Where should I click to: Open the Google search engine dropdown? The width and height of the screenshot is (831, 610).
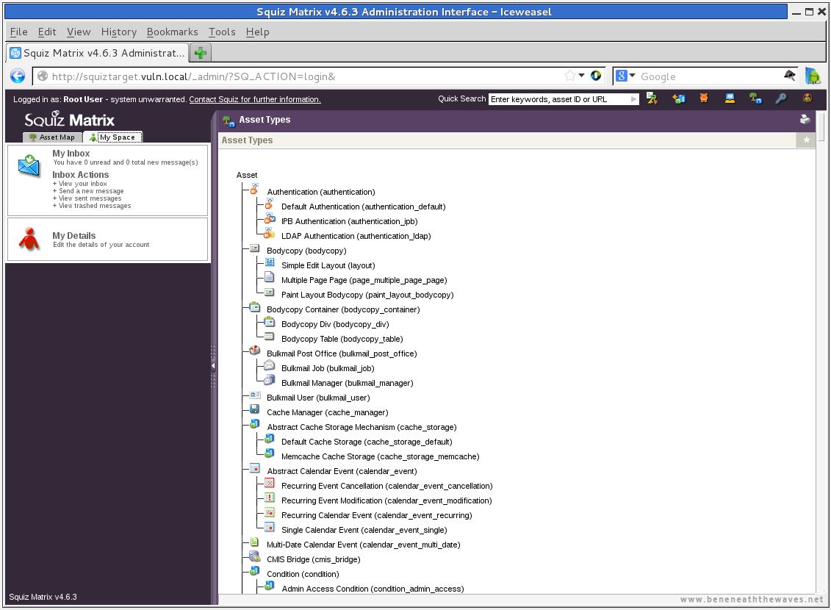coord(632,76)
